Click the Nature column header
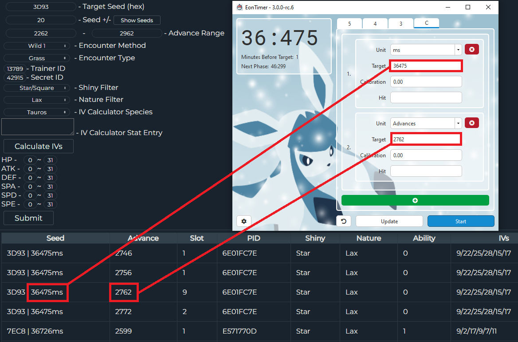Screen dimensions: 518x342 [x=369, y=238]
